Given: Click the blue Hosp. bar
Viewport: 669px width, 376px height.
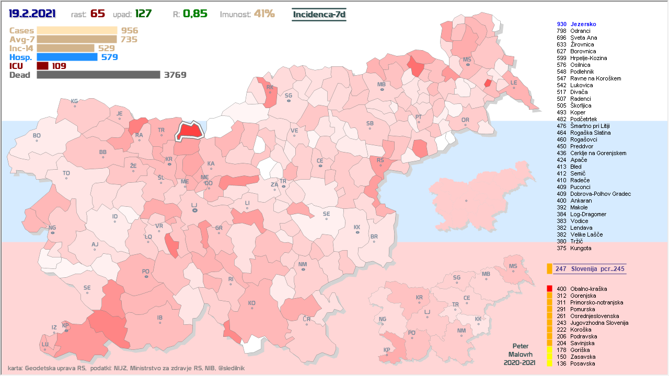Looking at the screenshot, I should (67, 57).
